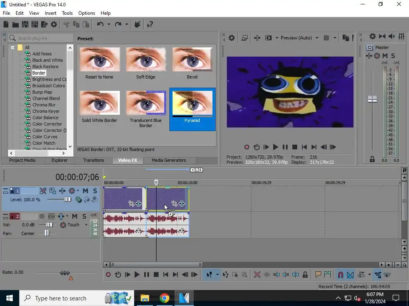Open Chrome from the Windows taskbar
Image resolution: width=409 pixels, height=306 pixels.
pos(164,298)
